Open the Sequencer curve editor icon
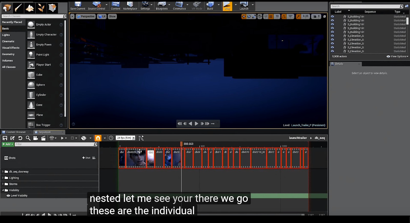 [141, 138]
